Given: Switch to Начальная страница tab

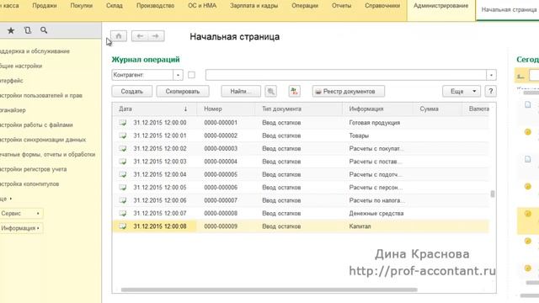Looking at the screenshot, I should pyautogui.click(x=509, y=9).
